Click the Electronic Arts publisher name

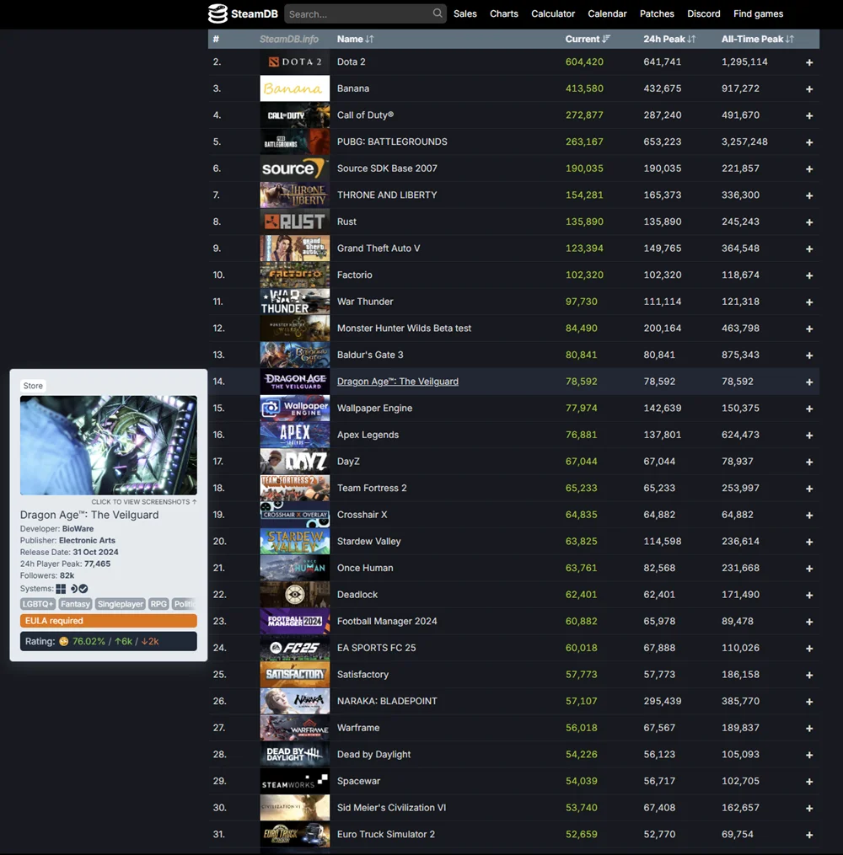coord(88,540)
